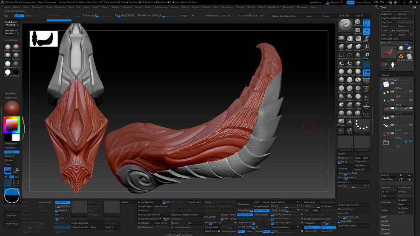Select the Rake brush
This screenshot has width=420, height=236.
tap(358, 89)
